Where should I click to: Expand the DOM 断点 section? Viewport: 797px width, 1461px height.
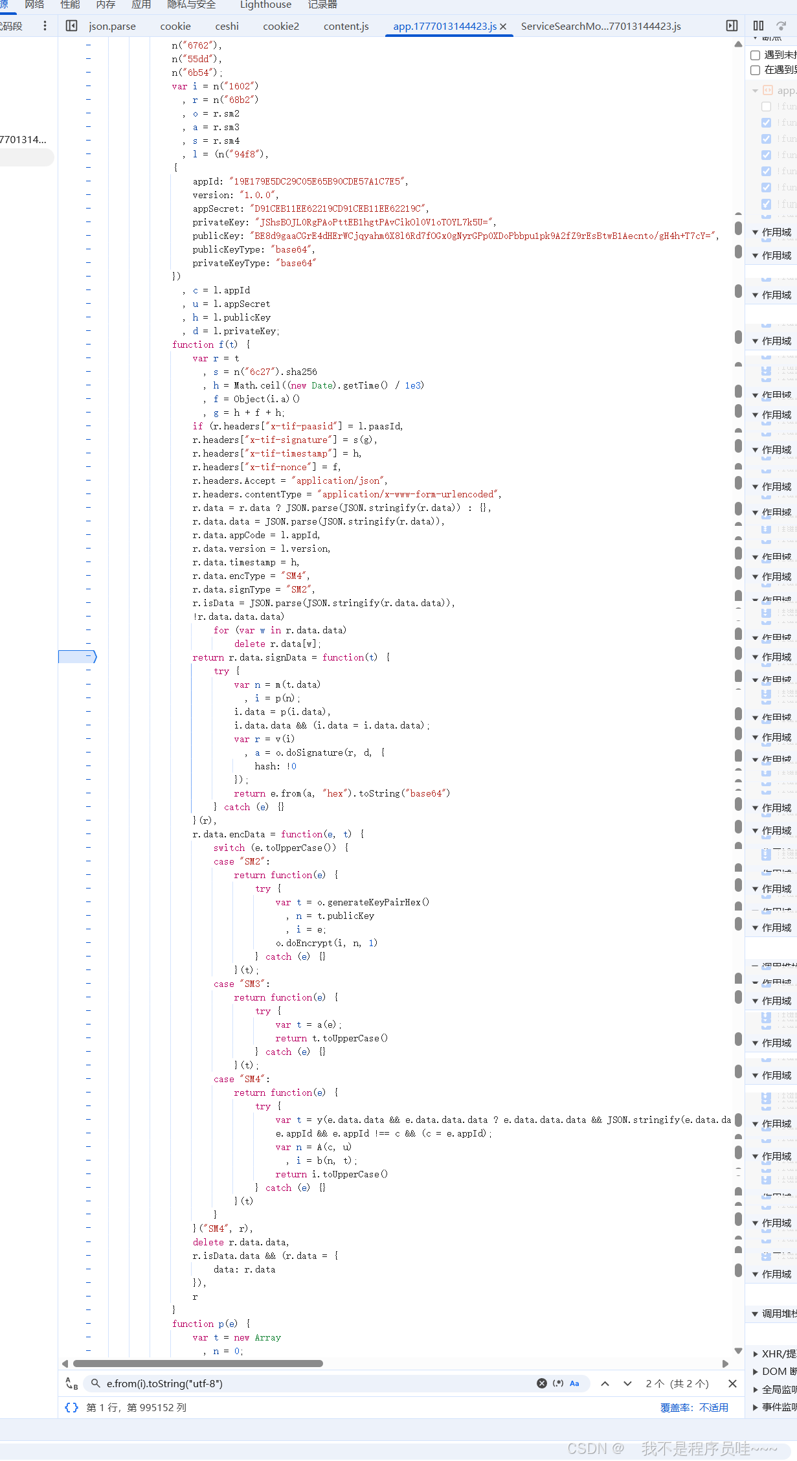[x=755, y=1371]
